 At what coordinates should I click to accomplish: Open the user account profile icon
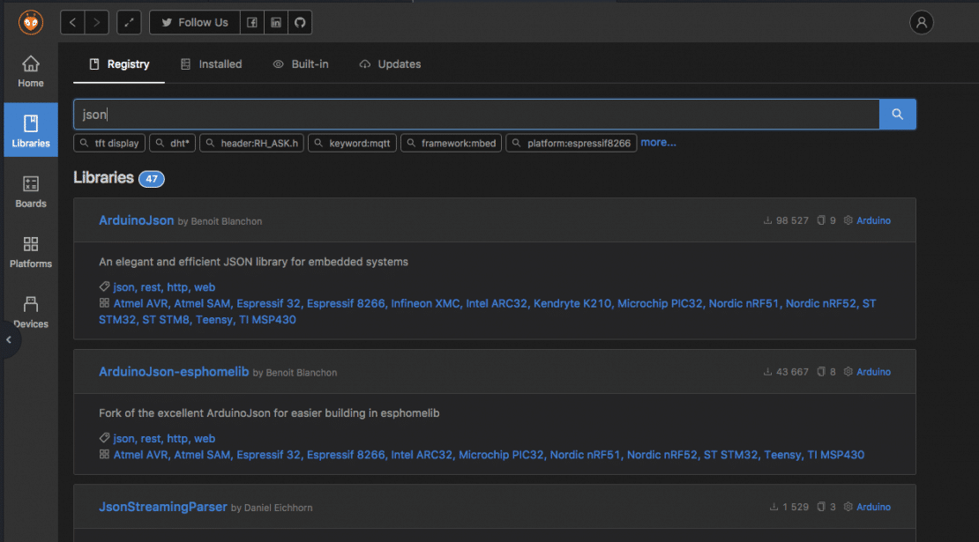921,22
